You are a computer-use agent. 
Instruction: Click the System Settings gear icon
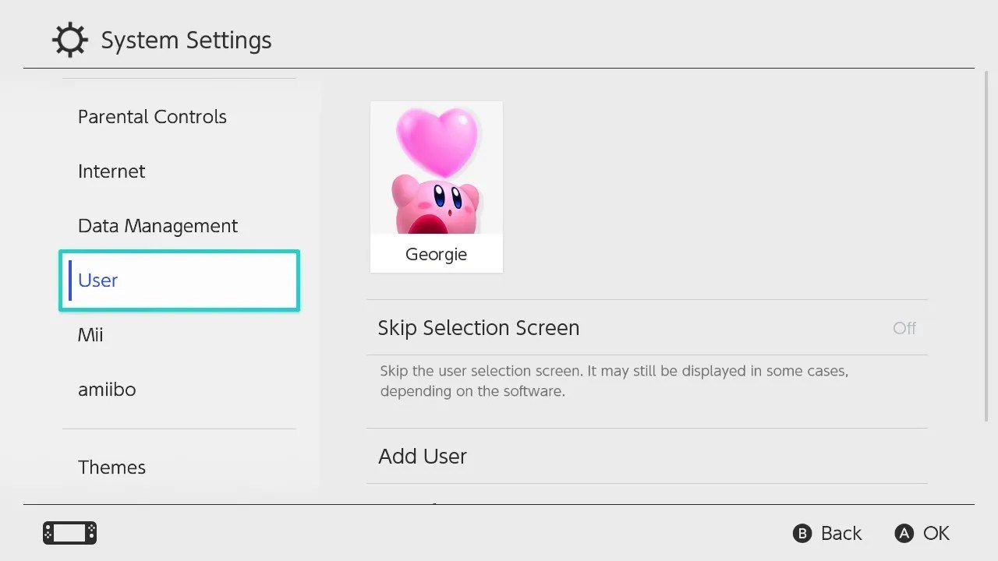pos(69,40)
